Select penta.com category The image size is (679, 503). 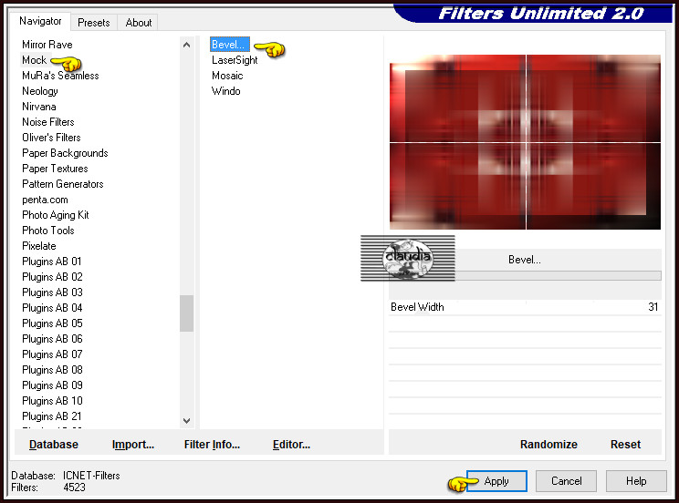45,200
